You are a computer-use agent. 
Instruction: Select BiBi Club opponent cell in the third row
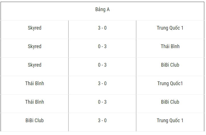click(170, 65)
